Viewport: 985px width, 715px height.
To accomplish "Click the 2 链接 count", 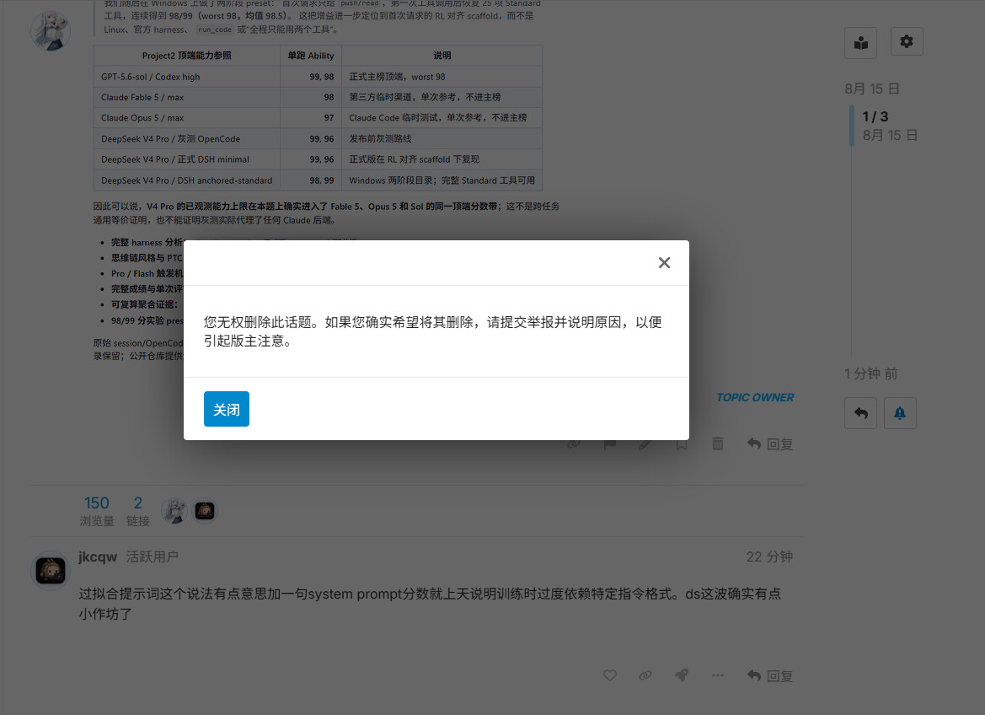I will pyautogui.click(x=138, y=511).
